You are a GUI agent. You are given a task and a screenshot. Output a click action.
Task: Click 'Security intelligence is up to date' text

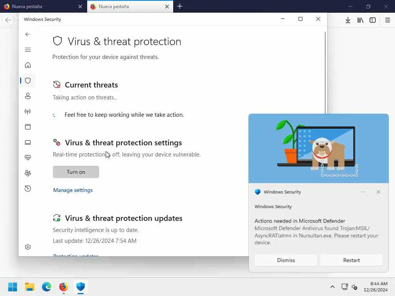(96, 230)
